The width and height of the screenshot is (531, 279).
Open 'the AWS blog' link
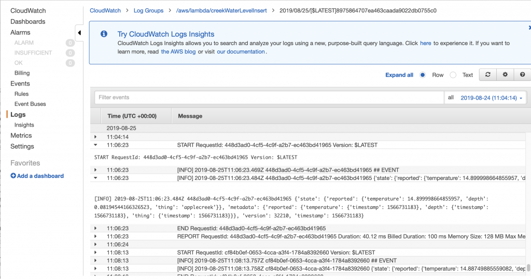pos(178,52)
